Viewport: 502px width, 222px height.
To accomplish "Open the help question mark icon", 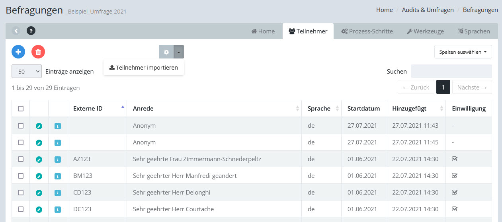I will coord(31,31).
